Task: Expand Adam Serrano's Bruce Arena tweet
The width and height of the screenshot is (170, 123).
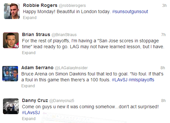Action: pyautogui.click(x=28, y=86)
